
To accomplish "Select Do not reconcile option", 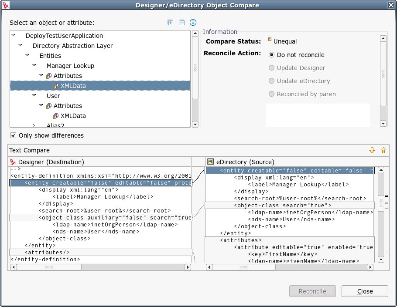I will click(x=271, y=55).
